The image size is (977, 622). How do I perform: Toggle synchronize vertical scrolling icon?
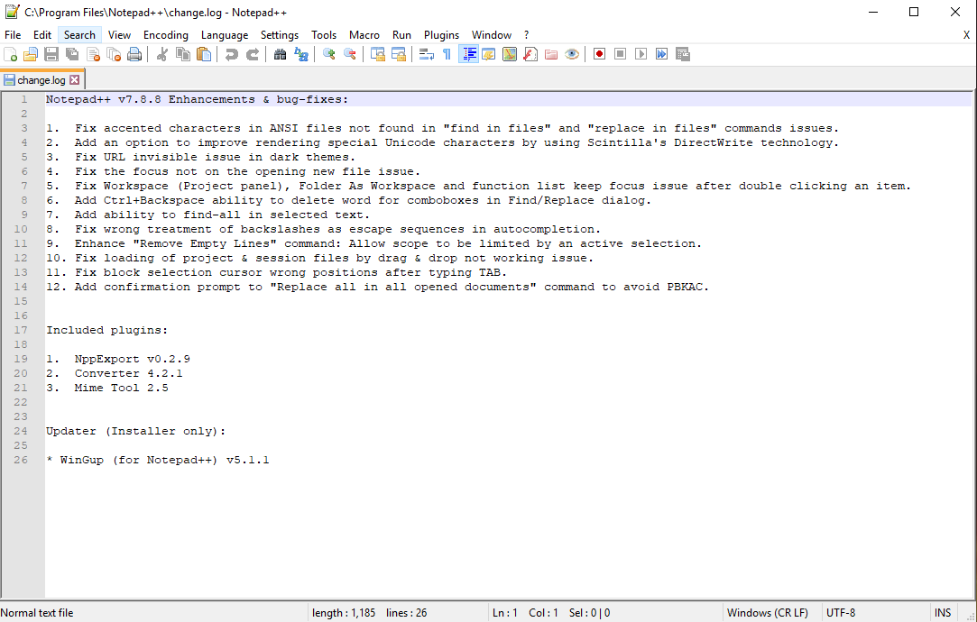point(378,54)
